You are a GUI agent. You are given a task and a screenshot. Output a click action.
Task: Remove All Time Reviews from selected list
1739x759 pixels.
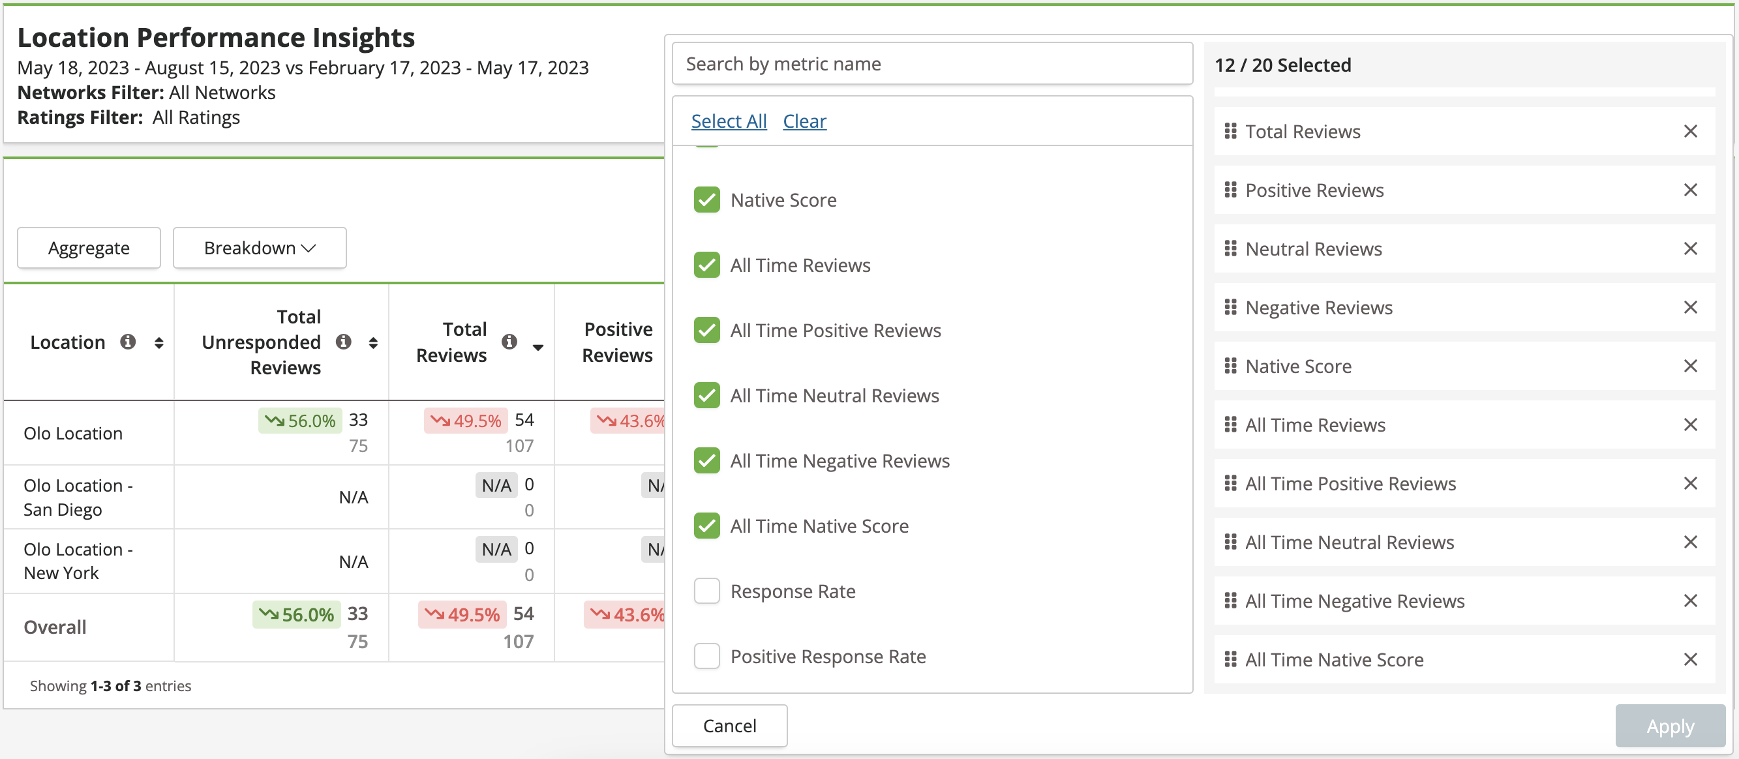click(x=1689, y=424)
